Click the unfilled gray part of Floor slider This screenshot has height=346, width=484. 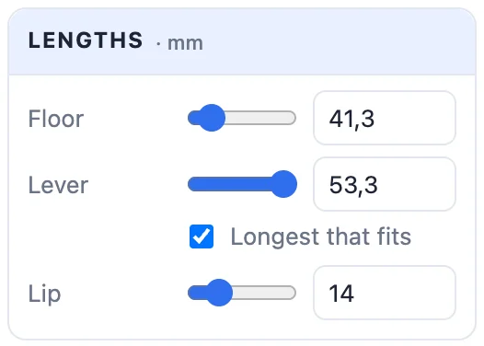tap(260, 118)
